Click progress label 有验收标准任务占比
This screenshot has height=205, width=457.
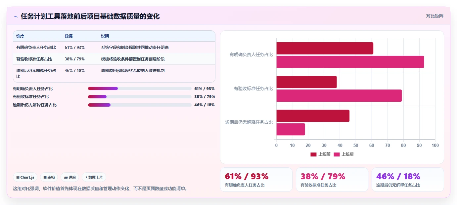pos(31,97)
